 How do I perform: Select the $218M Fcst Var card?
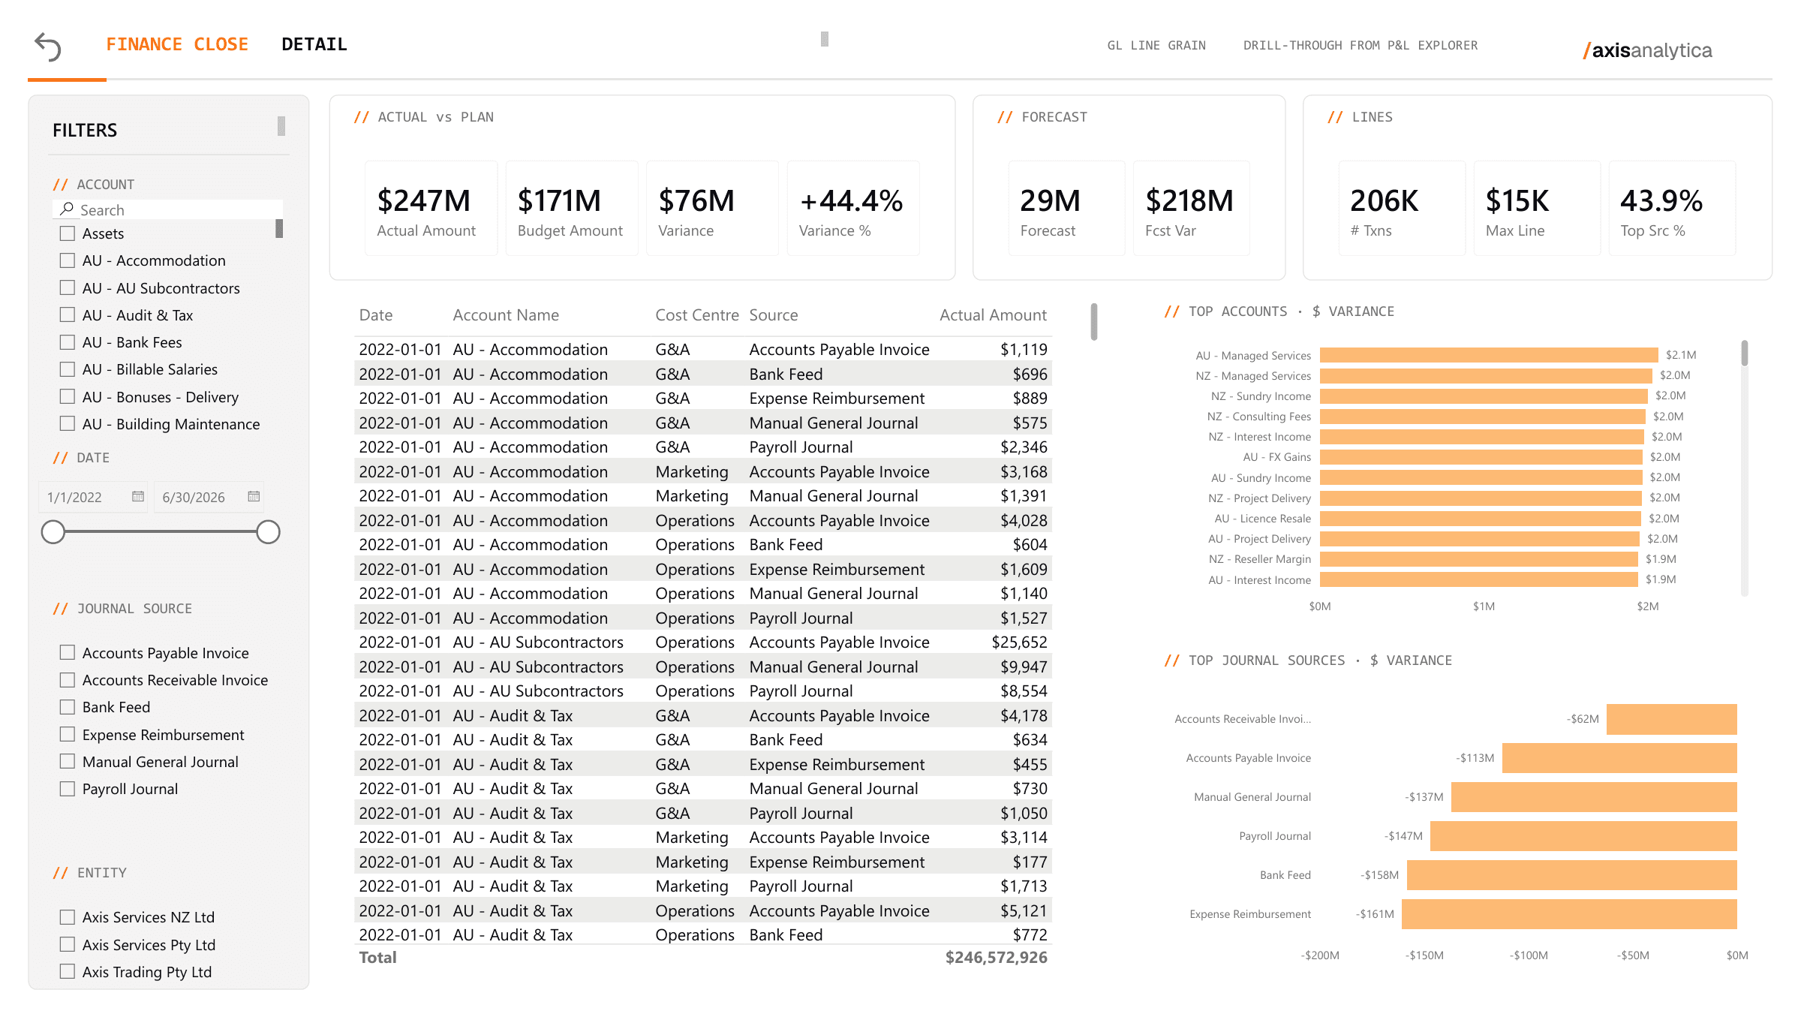click(1192, 208)
